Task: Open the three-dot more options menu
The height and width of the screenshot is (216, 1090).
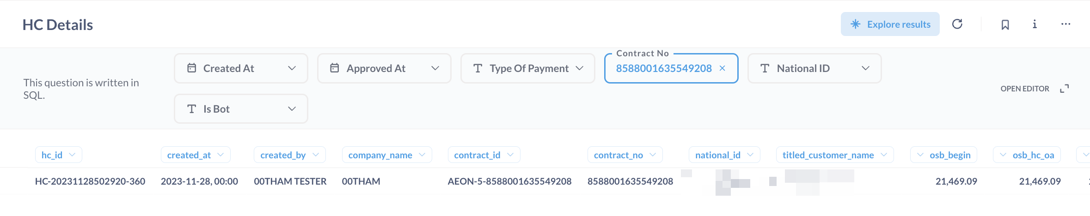Action: 1066,24
